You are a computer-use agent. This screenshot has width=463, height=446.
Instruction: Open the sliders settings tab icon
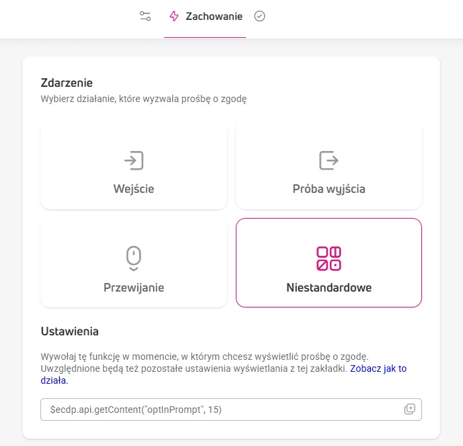[x=145, y=16]
